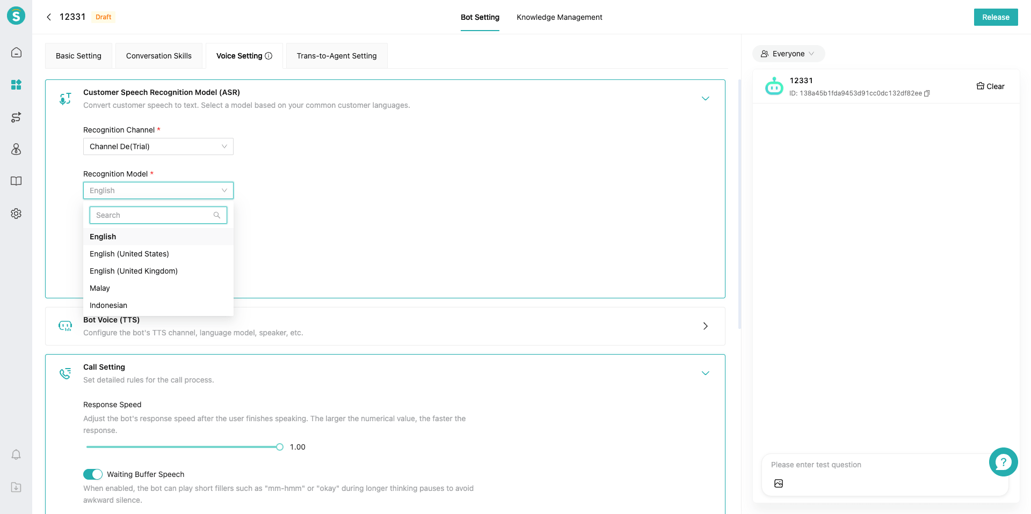Open Knowledge Management tab

pos(560,17)
